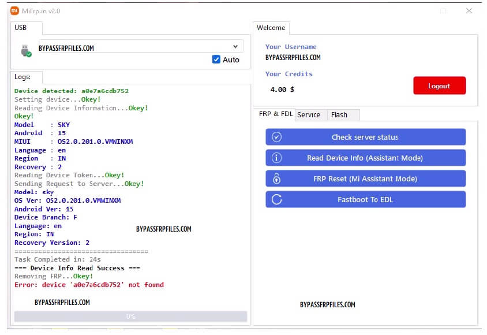
Task: Click Check server status button
Action: (366, 137)
